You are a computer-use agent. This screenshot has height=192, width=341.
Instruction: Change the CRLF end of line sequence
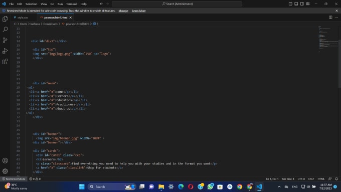(x=311, y=179)
